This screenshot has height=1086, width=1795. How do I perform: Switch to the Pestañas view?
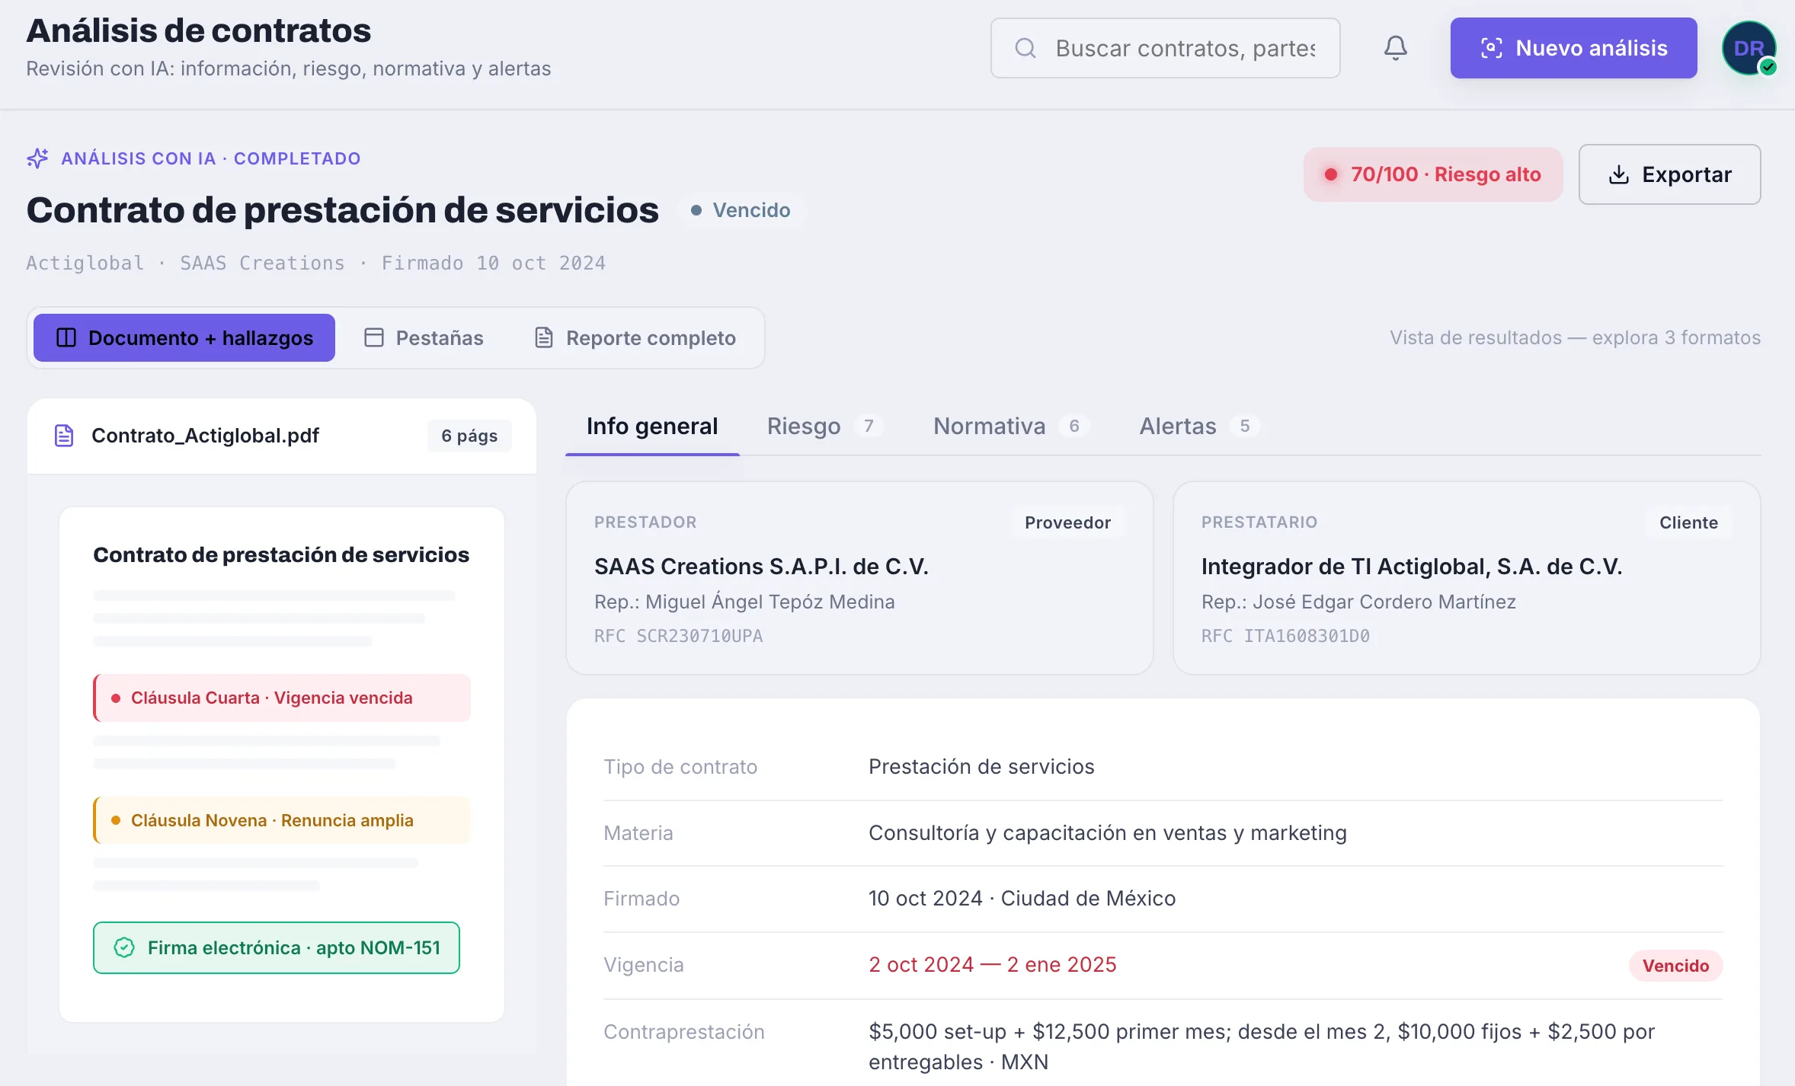click(424, 338)
